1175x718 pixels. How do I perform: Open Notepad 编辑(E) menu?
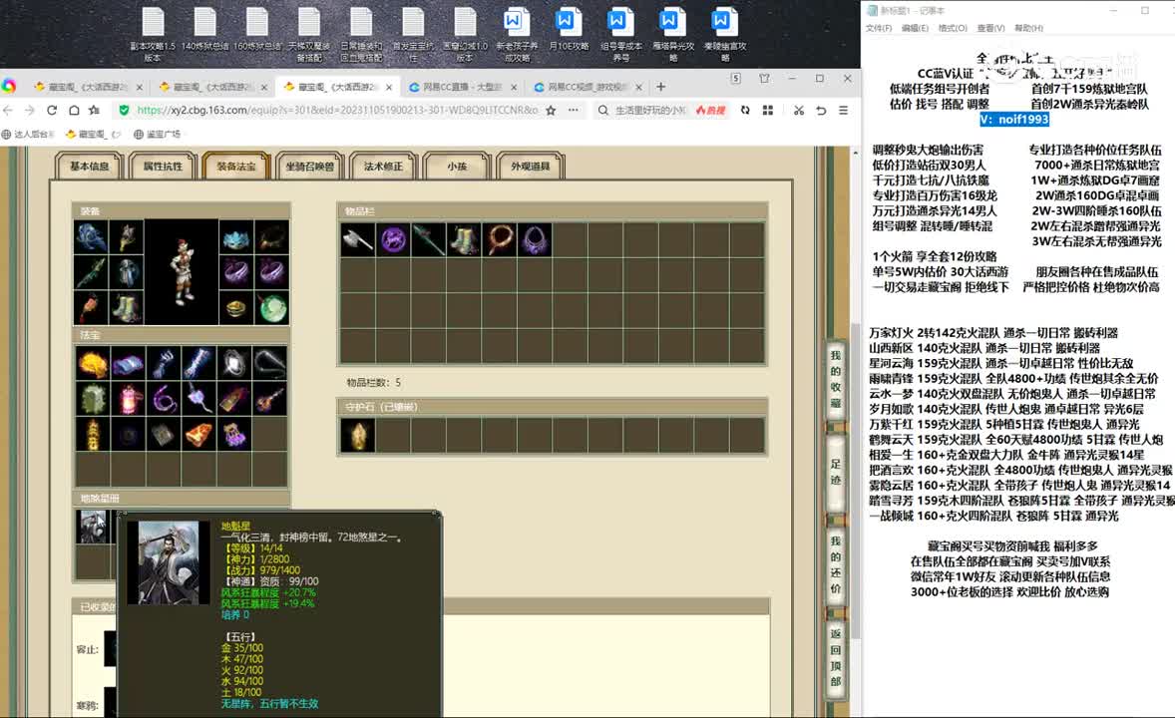[x=915, y=28]
